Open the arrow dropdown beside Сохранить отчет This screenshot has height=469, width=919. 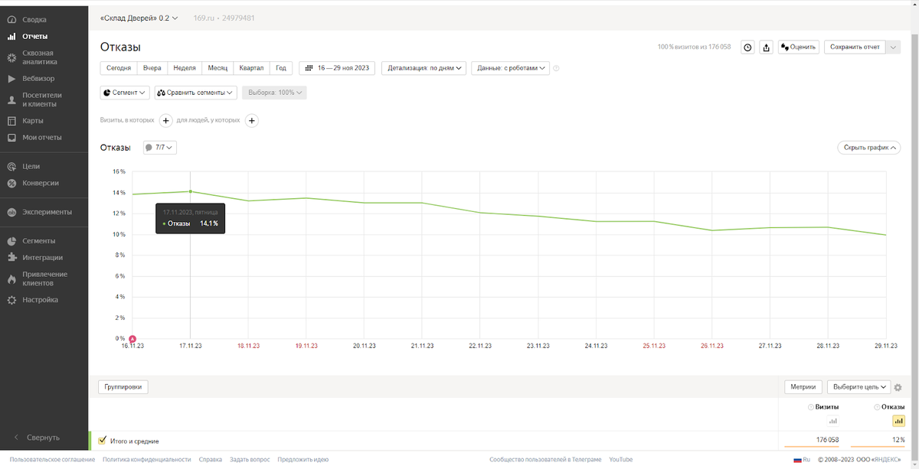point(893,47)
